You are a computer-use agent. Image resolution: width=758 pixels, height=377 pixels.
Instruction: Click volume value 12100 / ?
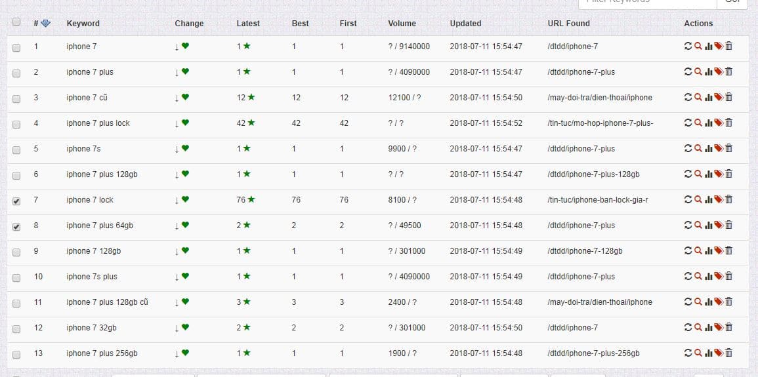coord(405,98)
